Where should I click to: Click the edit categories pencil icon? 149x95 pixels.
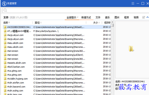[143, 17]
